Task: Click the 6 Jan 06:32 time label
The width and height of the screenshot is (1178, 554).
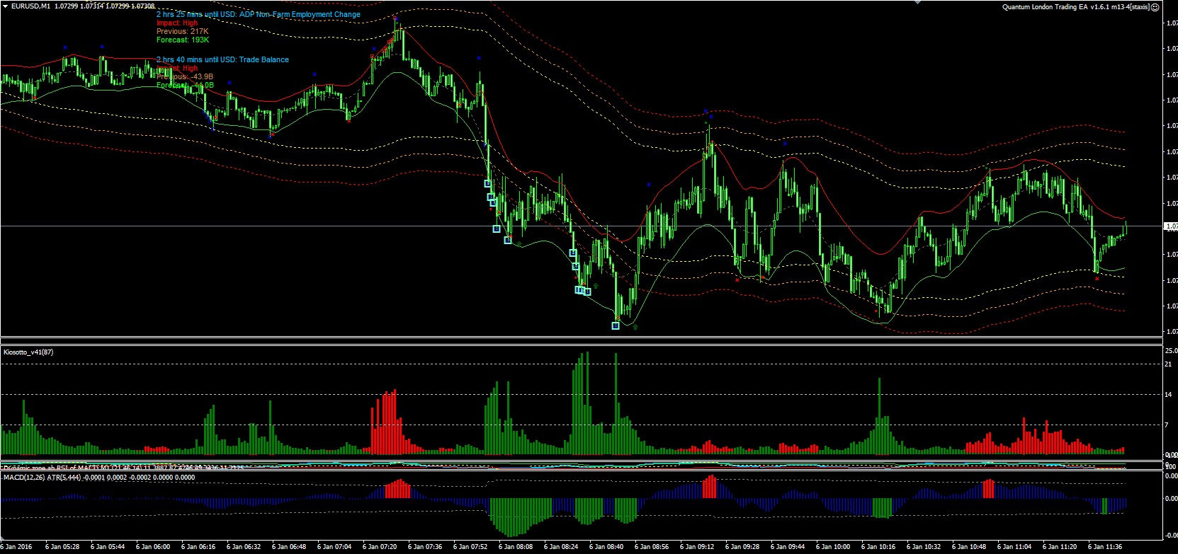Action: click(244, 546)
